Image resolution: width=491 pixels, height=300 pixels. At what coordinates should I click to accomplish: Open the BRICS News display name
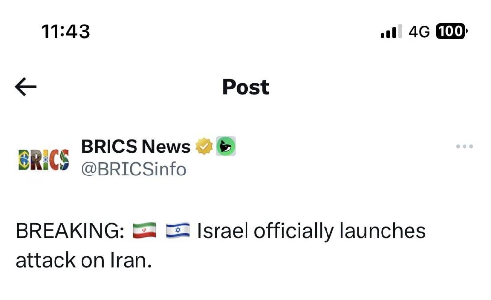click(136, 146)
